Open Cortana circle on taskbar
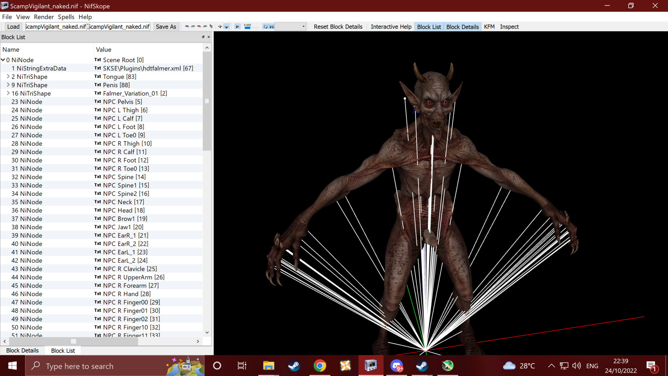This screenshot has width=668, height=376. click(x=217, y=366)
